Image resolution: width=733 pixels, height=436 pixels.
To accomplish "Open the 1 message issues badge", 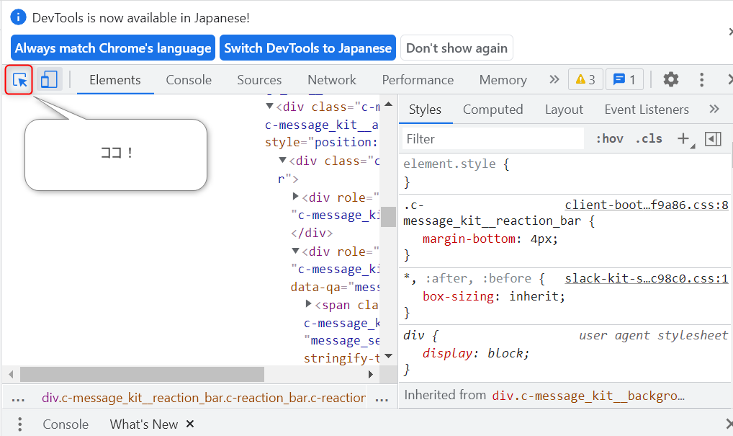I will pyautogui.click(x=624, y=79).
